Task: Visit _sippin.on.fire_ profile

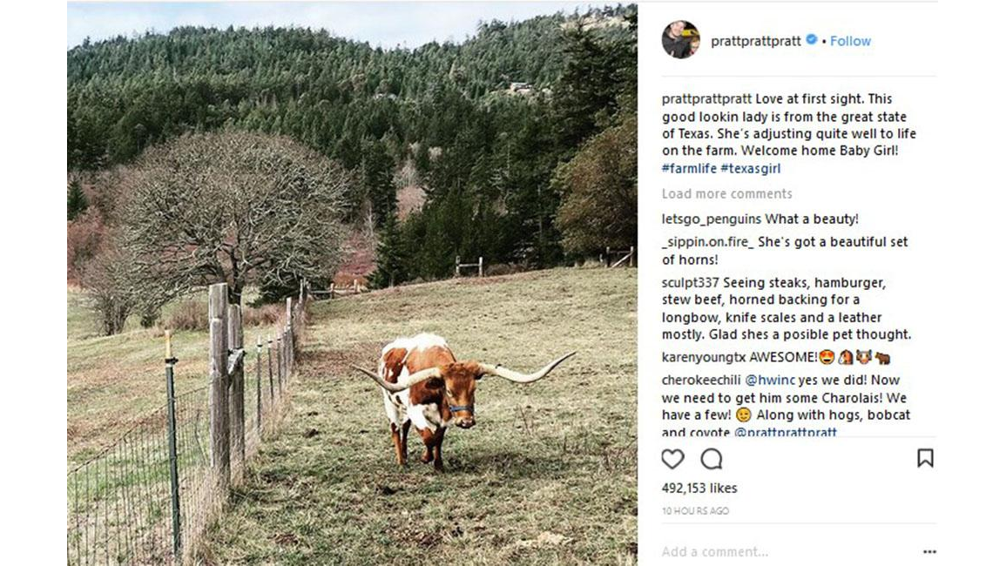Action: coord(707,241)
